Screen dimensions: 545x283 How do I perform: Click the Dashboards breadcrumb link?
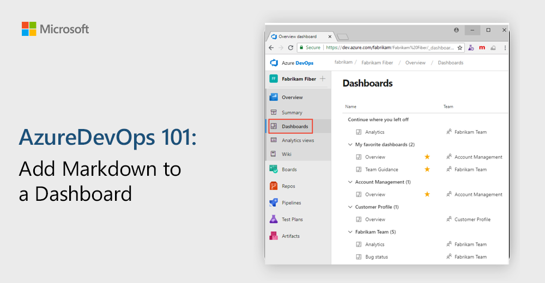[451, 63]
